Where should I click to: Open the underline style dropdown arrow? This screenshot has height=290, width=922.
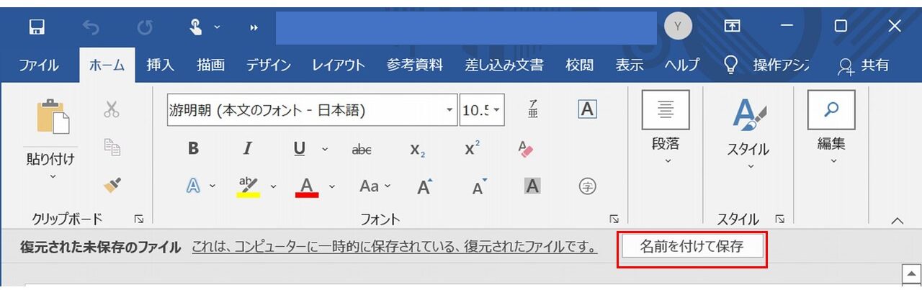[x=324, y=148]
